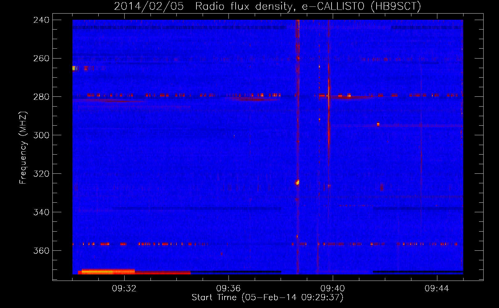Click the 260 frequency tick label

(41, 59)
